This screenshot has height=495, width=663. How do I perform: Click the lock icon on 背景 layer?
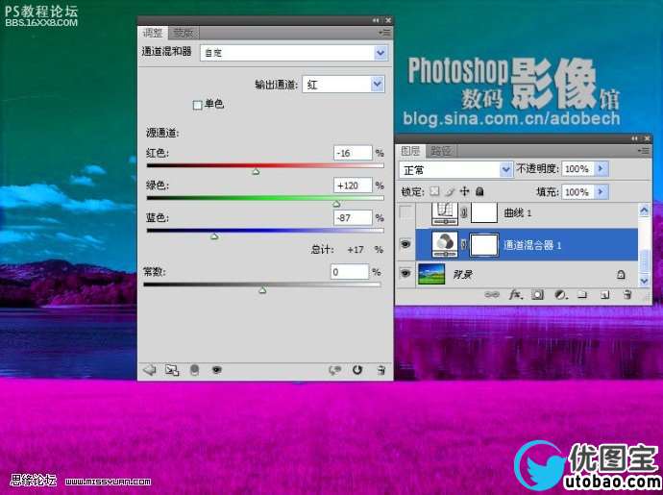tap(621, 275)
